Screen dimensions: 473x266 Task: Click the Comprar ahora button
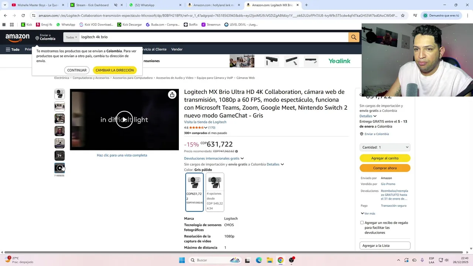pos(385,168)
